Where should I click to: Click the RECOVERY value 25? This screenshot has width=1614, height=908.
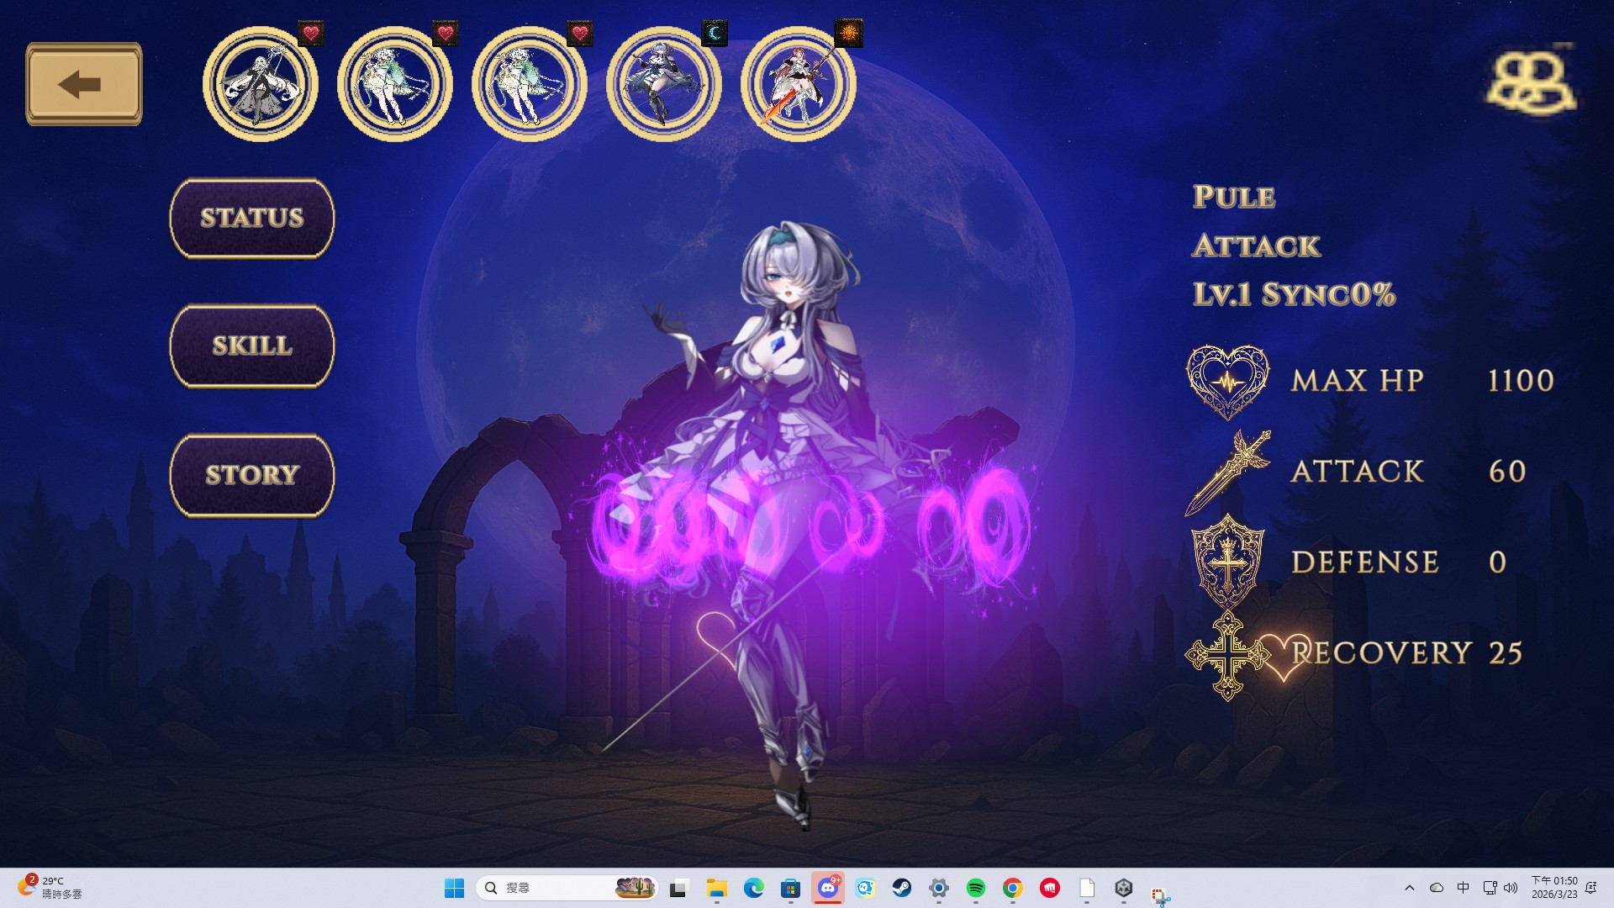(x=1506, y=653)
